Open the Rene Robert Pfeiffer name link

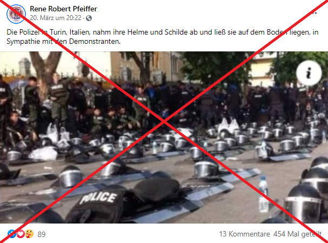click(x=63, y=9)
